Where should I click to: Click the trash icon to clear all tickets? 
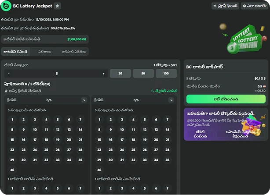coord(6,91)
